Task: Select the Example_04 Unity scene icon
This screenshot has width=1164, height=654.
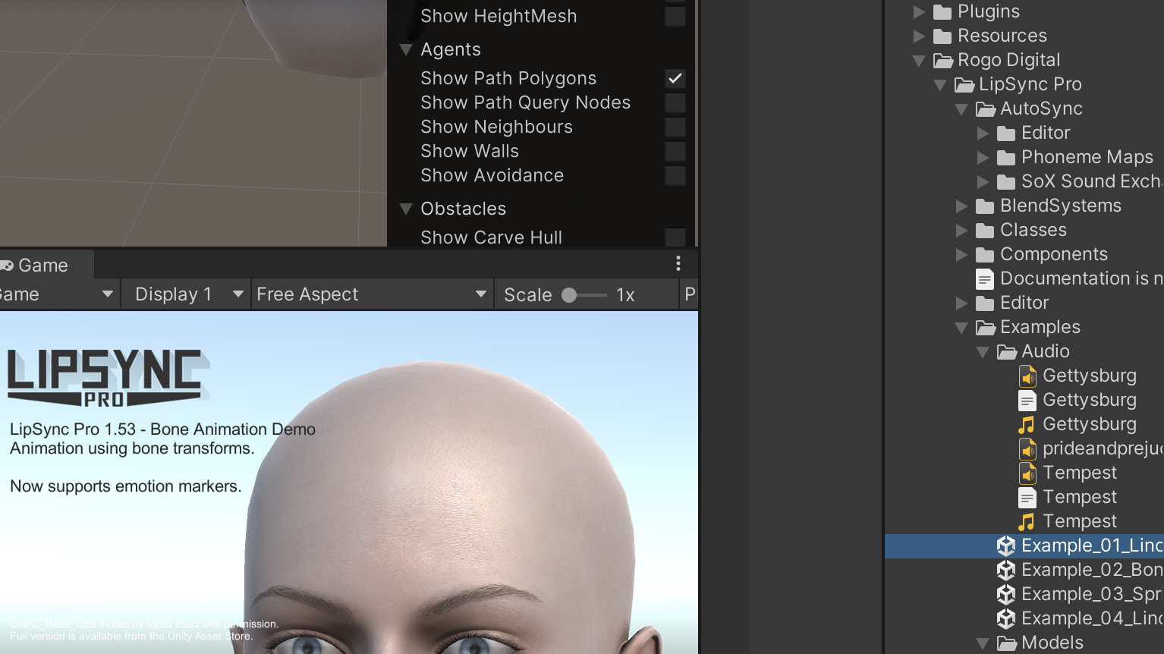Action: pos(1006,618)
